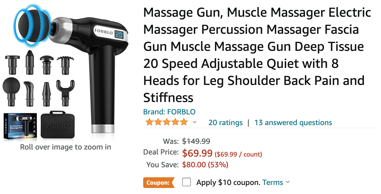The image size is (381, 194).
Task: Click the five-star rating icons
Action: coord(167,122)
